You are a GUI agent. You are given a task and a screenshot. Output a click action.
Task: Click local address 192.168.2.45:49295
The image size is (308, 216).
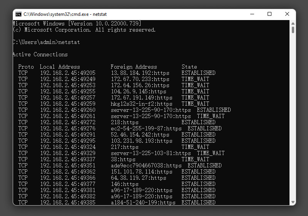(68, 141)
